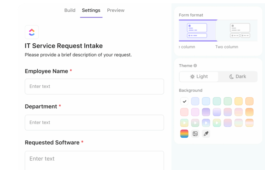Click the 'Form format' heading
The image size is (265, 170).
[191, 15]
